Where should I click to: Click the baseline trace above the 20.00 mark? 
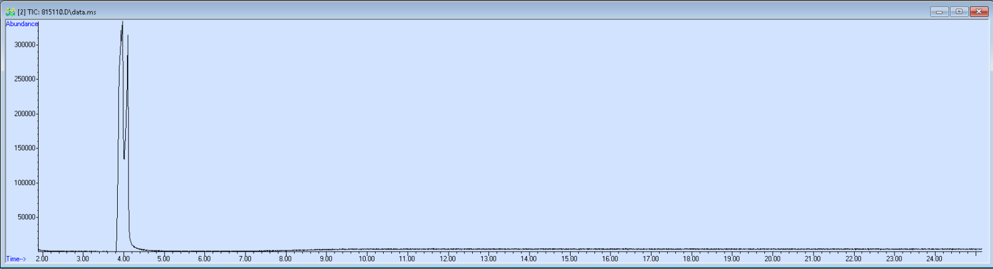(x=772, y=249)
